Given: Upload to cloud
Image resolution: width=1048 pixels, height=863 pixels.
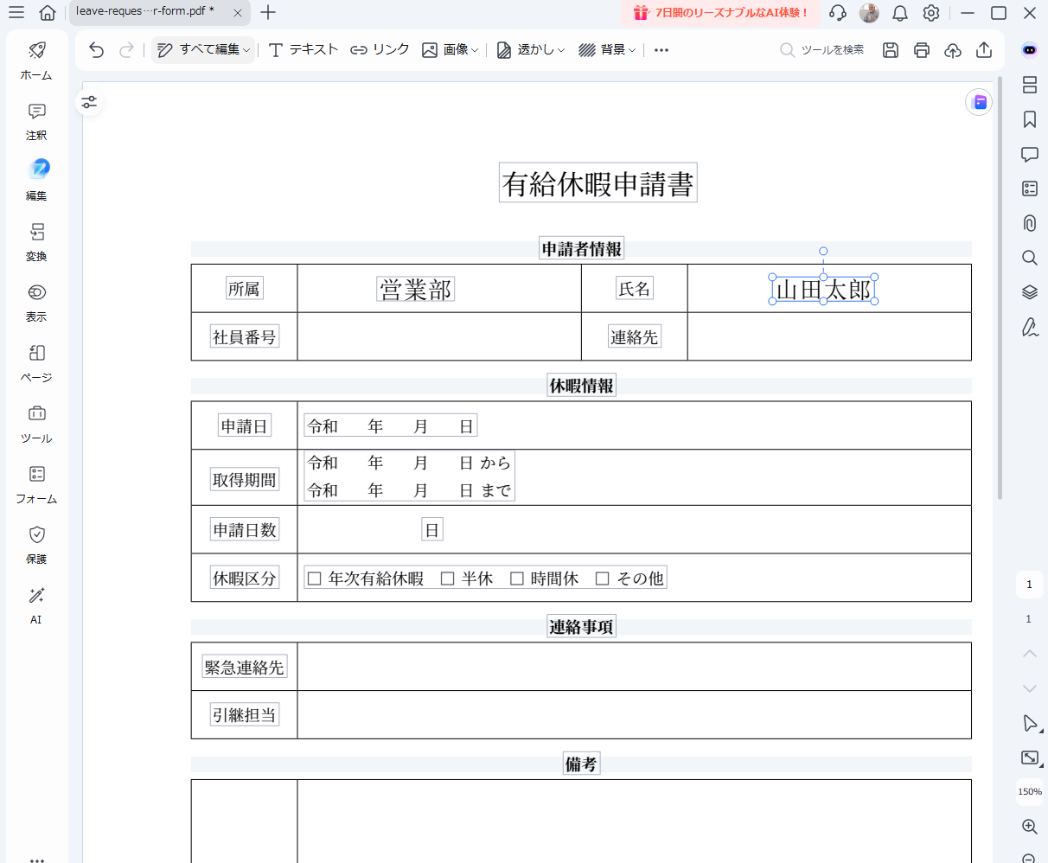Looking at the screenshot, I should [953, 50].
